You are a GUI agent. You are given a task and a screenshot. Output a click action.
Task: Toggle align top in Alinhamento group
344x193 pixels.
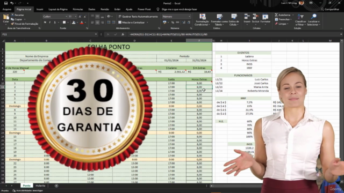pos(92,17)
